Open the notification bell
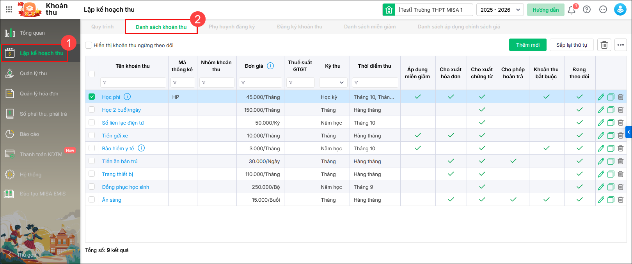The image size is (632, 264). point(572,10)
